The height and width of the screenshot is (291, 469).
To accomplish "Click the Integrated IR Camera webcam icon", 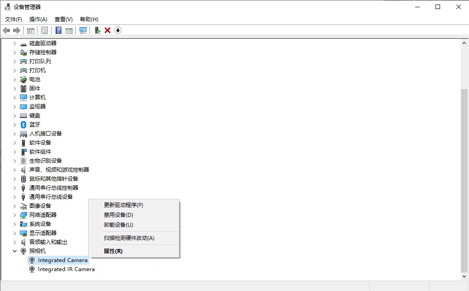I will [x=32, y=269].
